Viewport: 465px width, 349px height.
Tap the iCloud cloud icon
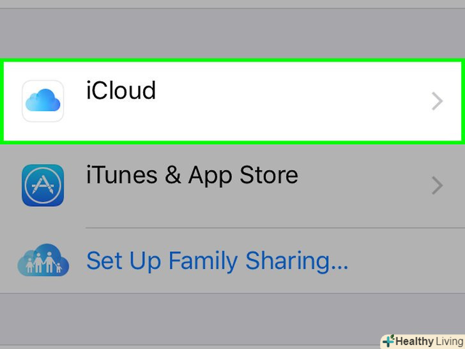click(x=42, y=100)
